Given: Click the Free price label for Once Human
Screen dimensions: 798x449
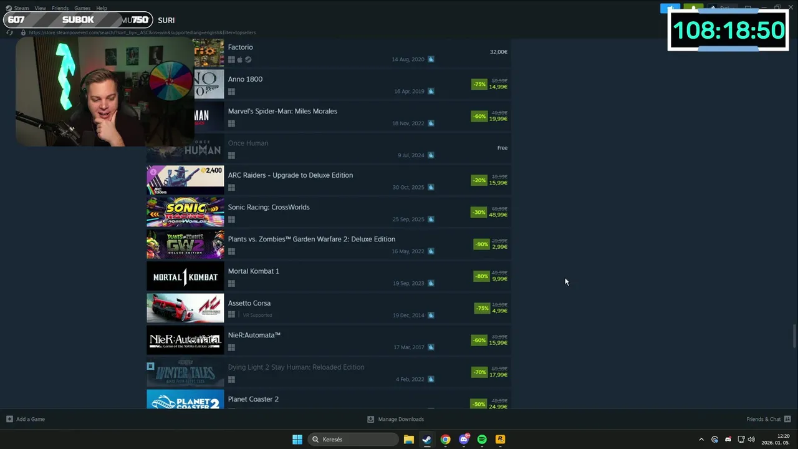Looking at the screenshot, I should (x=502, y=148).
